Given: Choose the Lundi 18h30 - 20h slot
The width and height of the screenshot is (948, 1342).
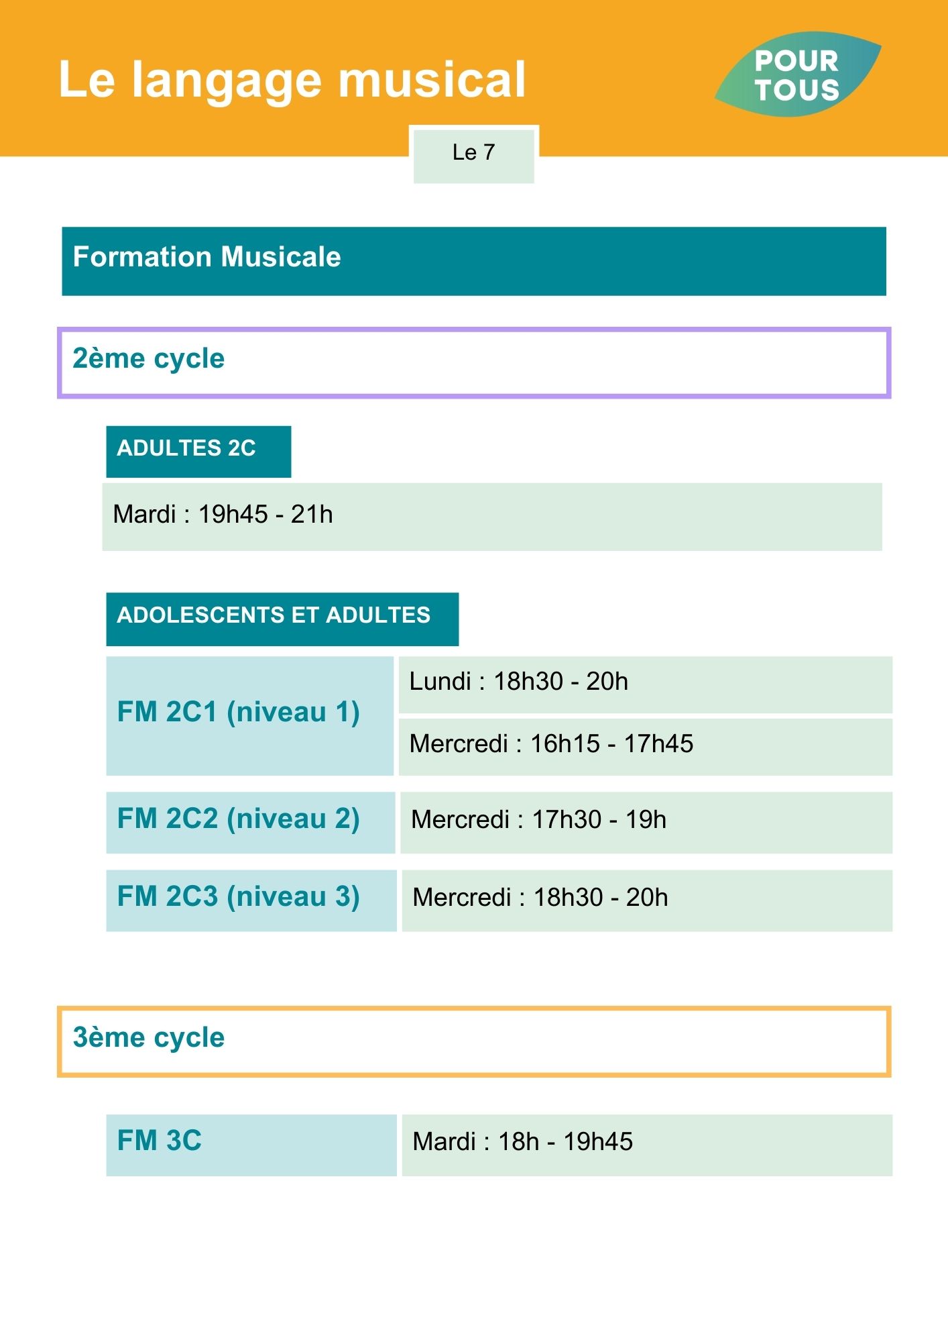Looking at the screenshot, I should coord(646,684).
